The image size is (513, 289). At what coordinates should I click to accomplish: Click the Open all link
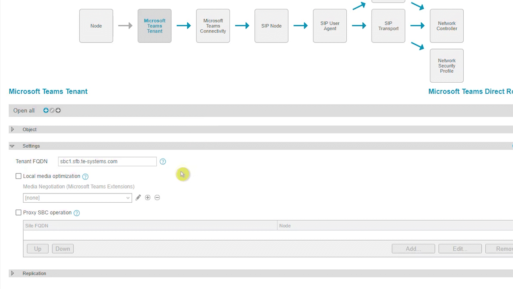24,110
